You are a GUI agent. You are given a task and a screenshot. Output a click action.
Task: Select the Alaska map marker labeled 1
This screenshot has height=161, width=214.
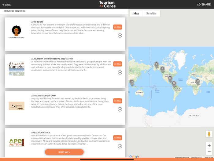tap(157, 65)
